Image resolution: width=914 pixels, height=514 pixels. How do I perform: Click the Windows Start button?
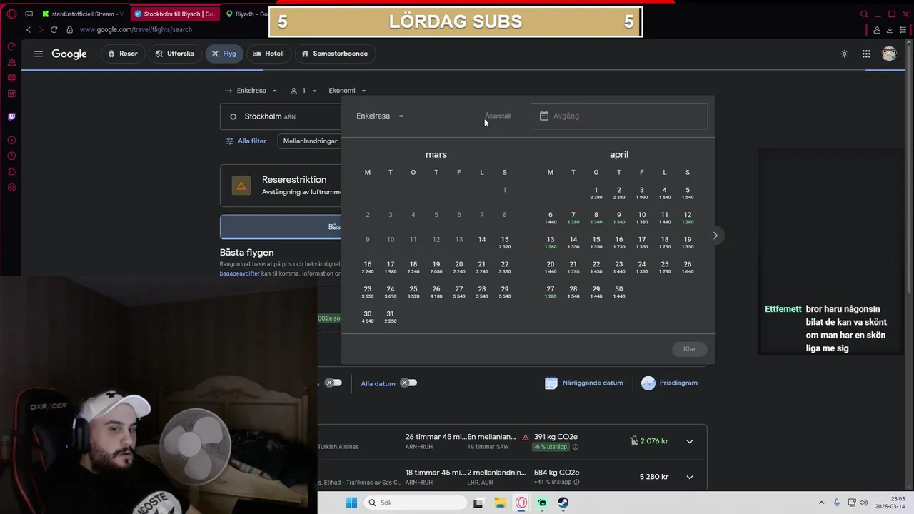(351, 503)
